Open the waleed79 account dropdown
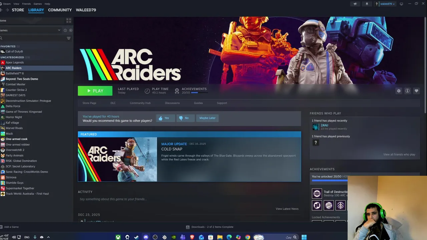Image resolution: width=427 pixels, height=240 pixels. coord(388,4)
